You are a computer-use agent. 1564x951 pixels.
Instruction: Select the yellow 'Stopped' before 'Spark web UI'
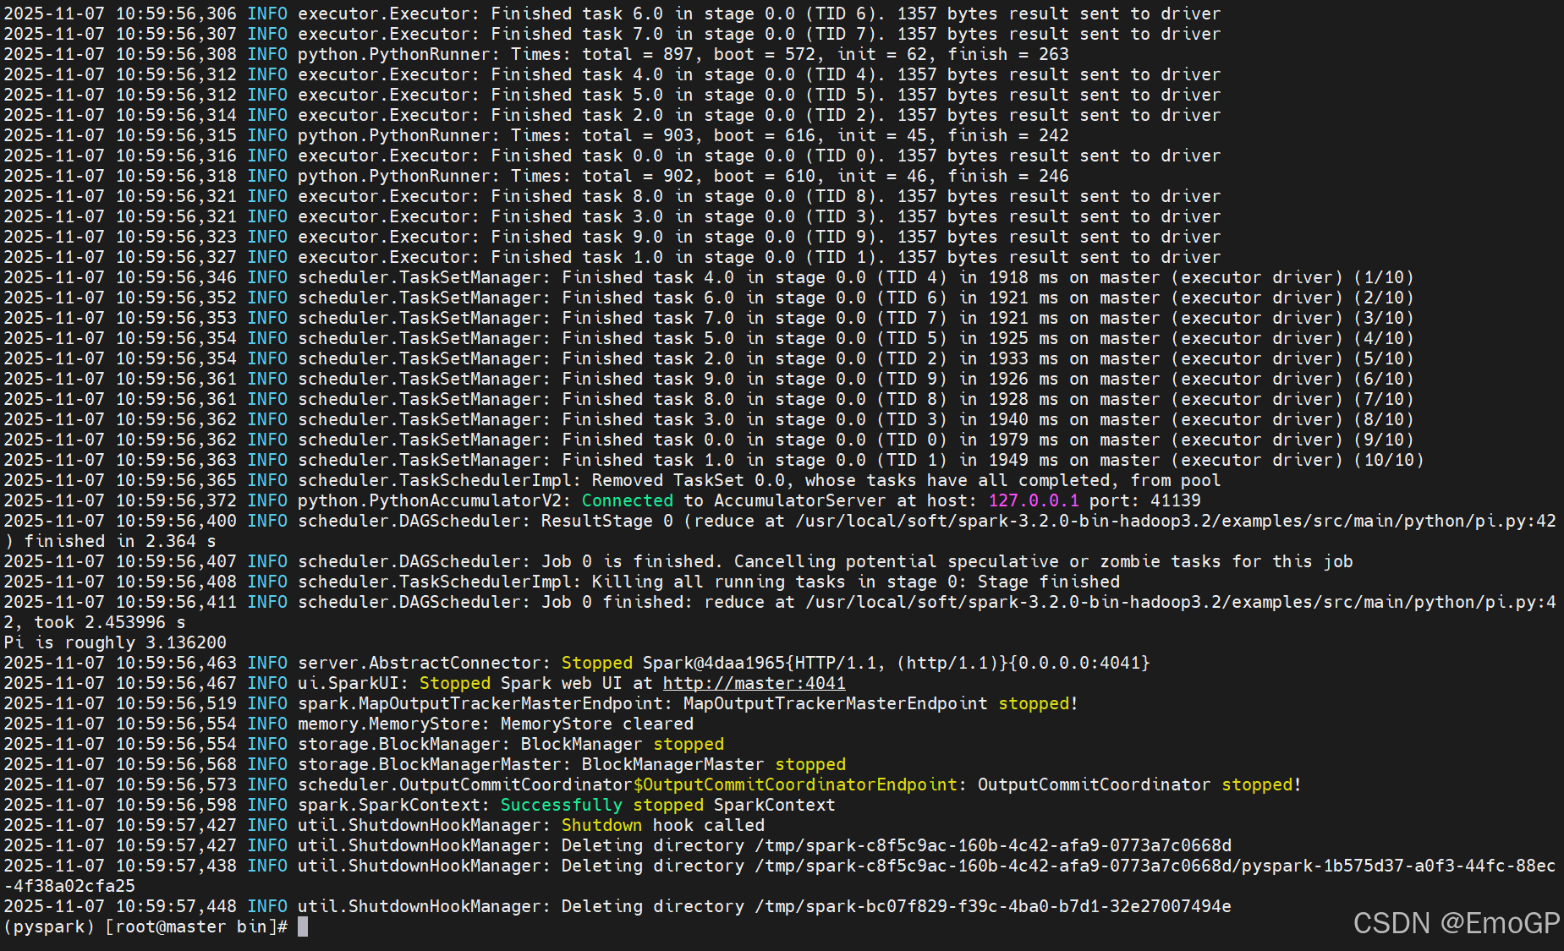pos(454,683)
